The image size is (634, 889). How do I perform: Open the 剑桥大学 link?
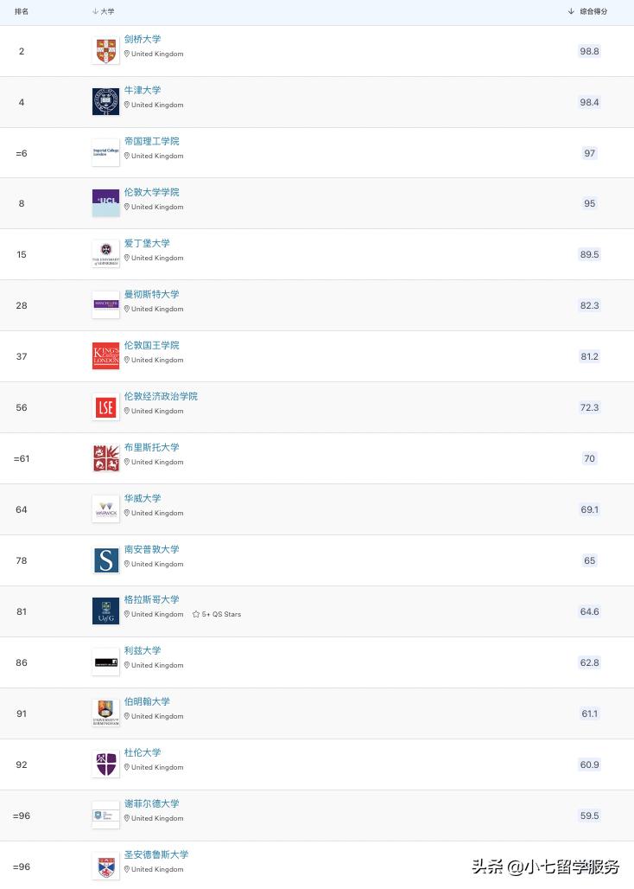[x=143, y=39]
